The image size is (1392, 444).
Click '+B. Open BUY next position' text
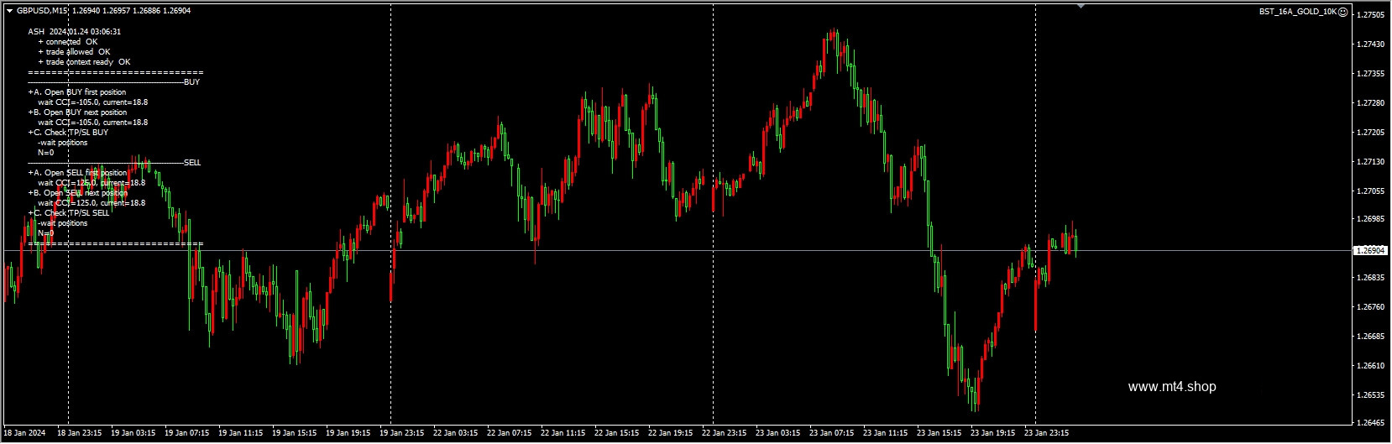(77, 112)
